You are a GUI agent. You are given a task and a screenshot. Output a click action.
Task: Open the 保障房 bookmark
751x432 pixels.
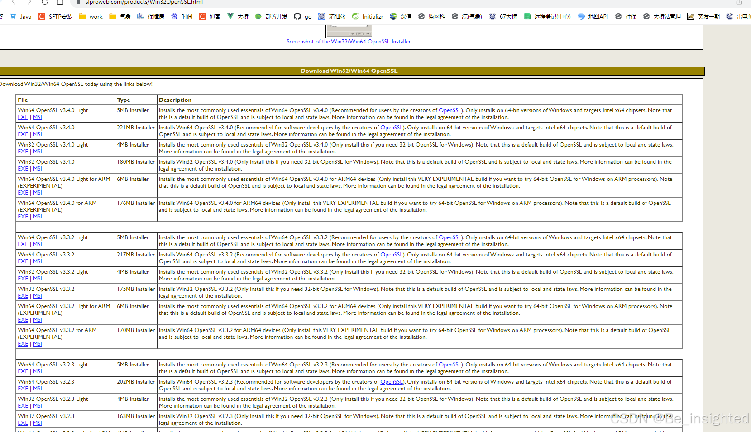[x=151, y=17]
